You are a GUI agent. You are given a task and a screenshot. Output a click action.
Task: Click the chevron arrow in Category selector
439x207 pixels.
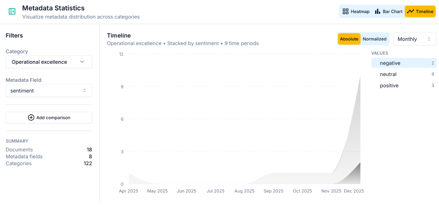coord(82,62)
